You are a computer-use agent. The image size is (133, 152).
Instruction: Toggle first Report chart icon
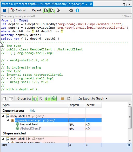pos(46,10)
